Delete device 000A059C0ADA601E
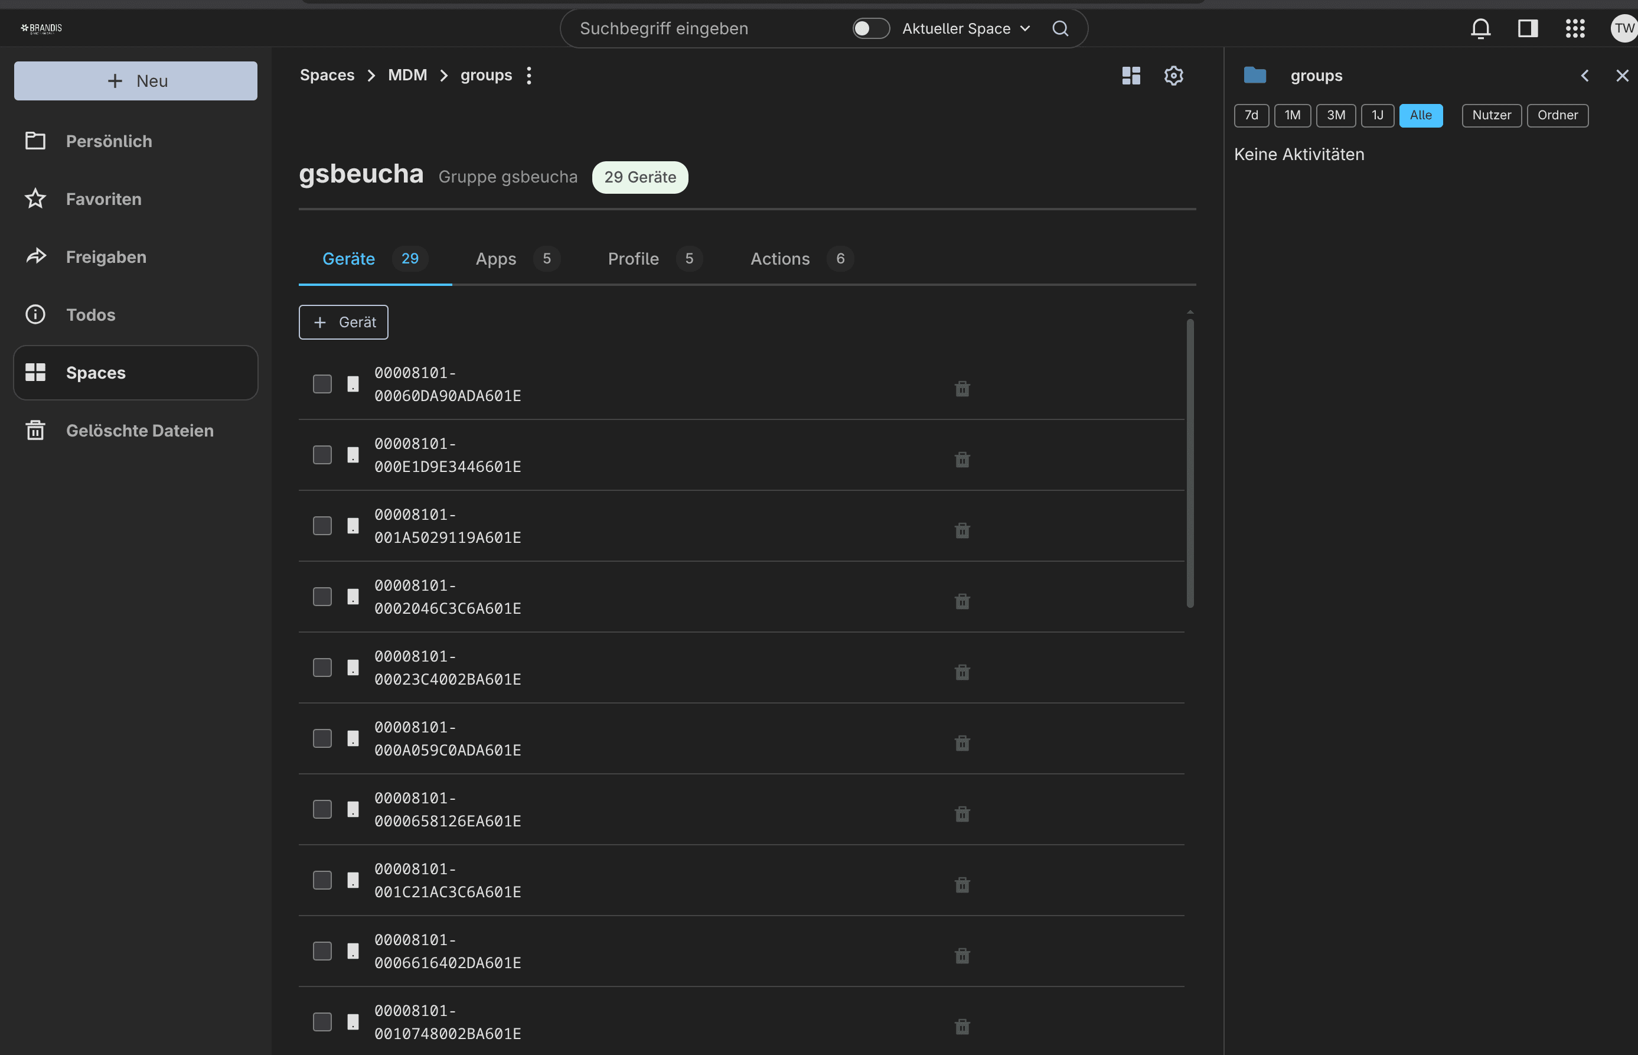 click(962, 743)
